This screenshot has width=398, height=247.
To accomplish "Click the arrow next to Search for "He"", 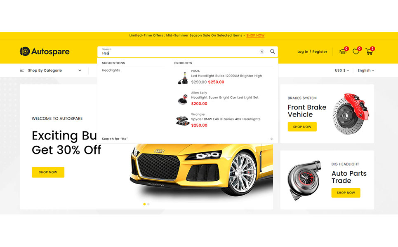I will tap(271, 139).
